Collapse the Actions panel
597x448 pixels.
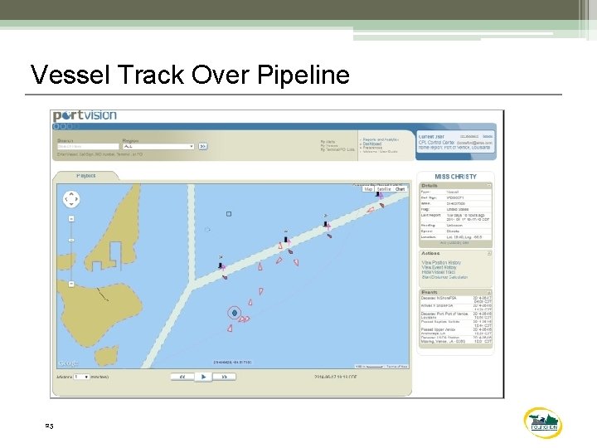pos(489,253)
